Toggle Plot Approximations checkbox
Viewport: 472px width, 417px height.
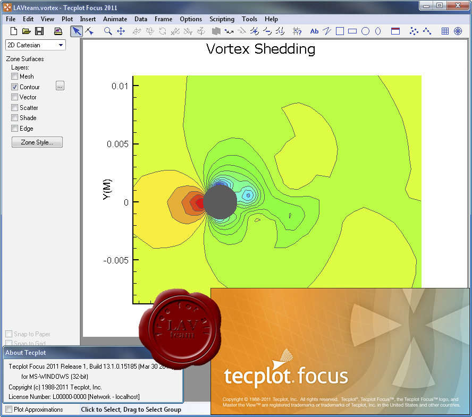pyautogui.click(x=9, y=410)
